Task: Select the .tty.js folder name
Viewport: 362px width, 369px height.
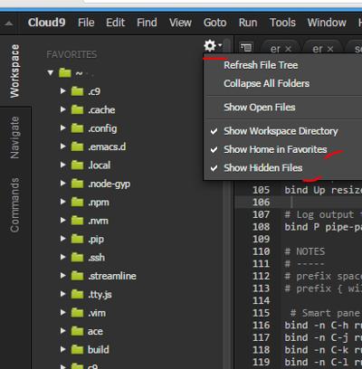Action: [x=100, y=295]
